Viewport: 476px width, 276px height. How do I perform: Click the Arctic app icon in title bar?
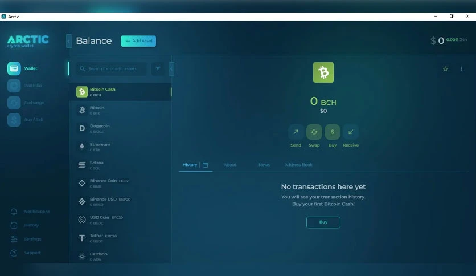click(x=3, y=17)
